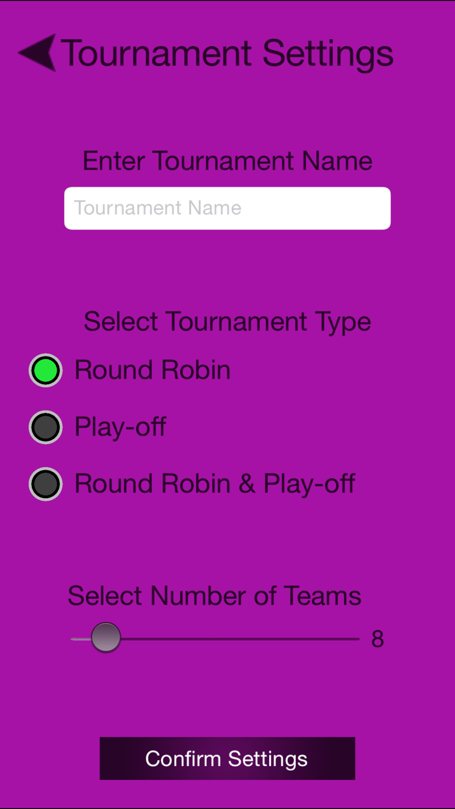
Task: Tap the Play-off label text
Action: point(120,427)
